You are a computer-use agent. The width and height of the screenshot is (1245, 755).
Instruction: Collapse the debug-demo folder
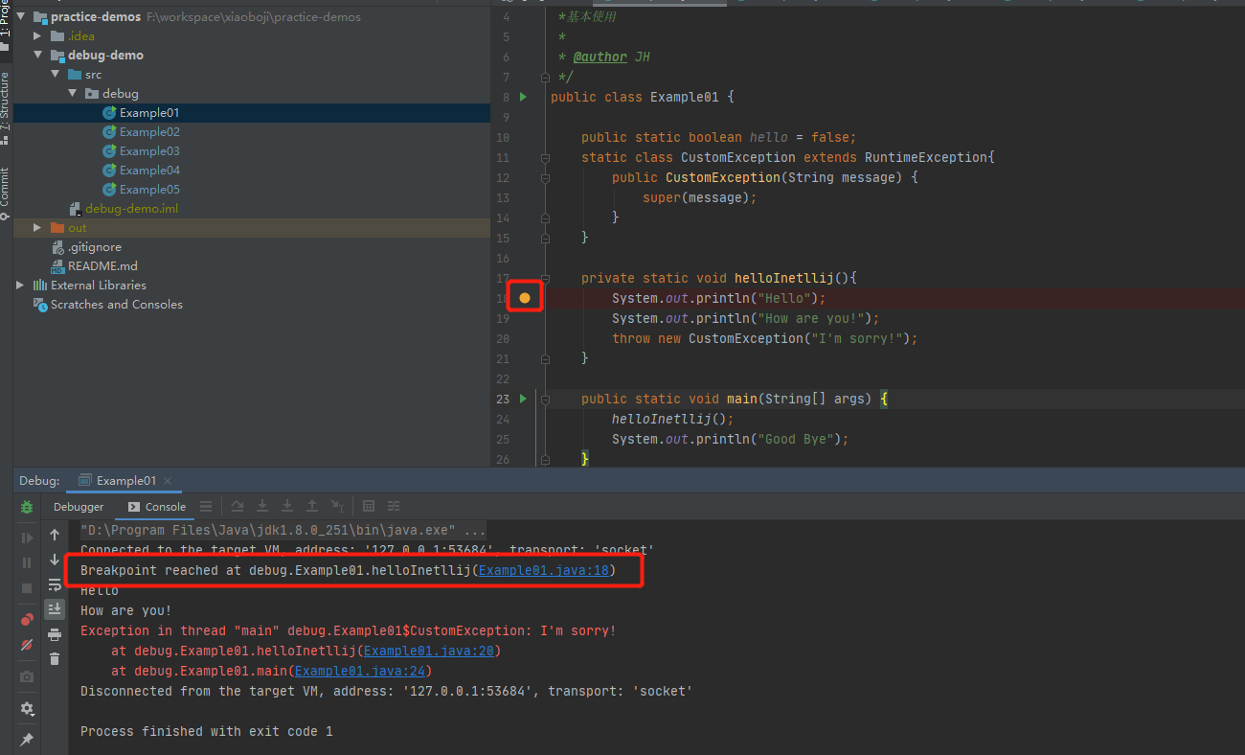tap(36, 55)
